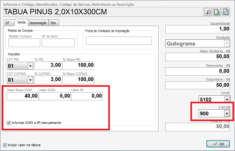Click the Ficha de Conteúdo de Importação field

[119, 41]
